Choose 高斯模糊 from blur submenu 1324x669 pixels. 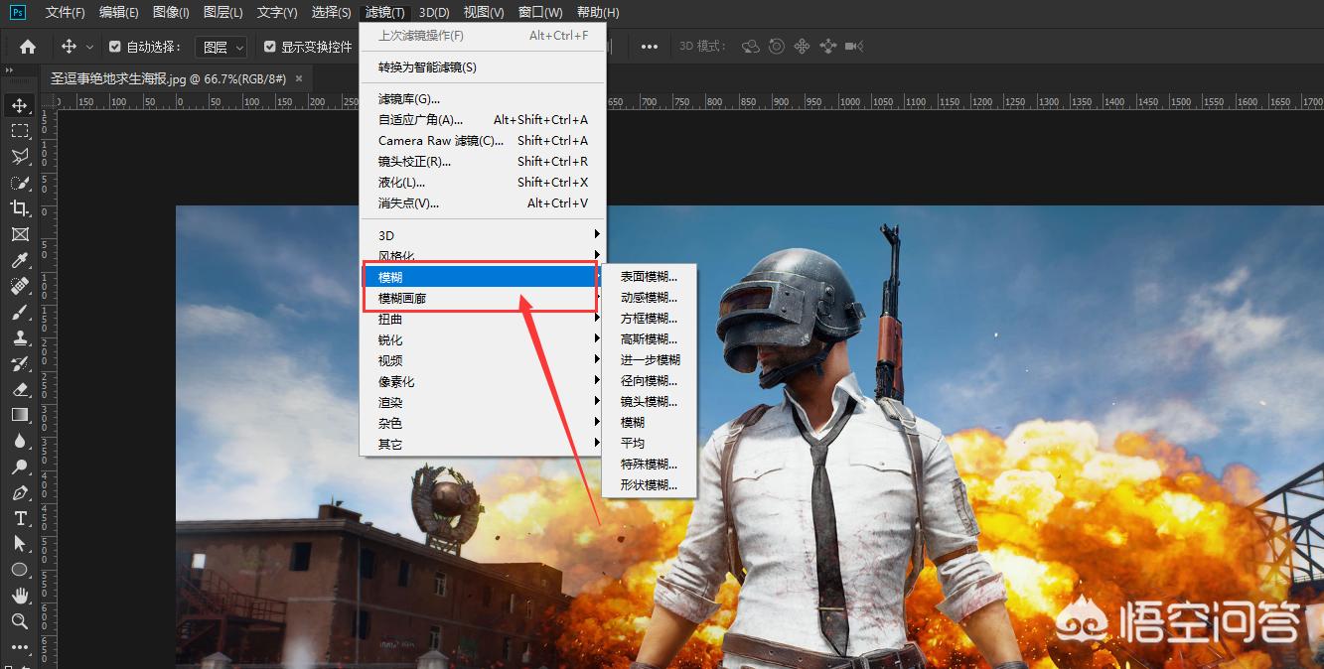pyautogui.click(x=648, y=338)
